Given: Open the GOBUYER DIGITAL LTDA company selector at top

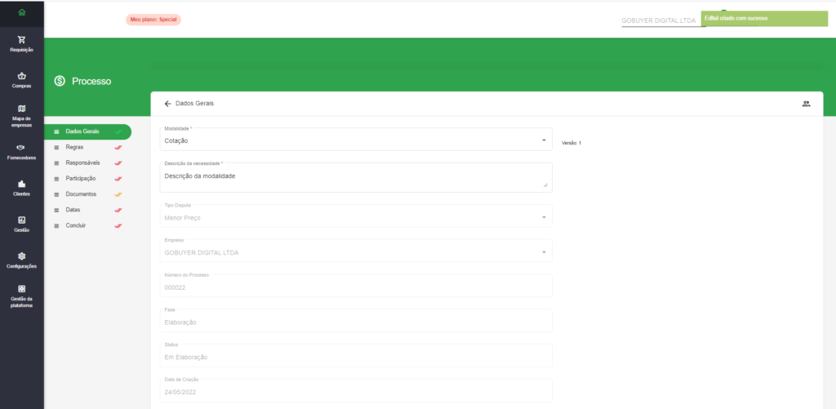Looking at the screenshot, I should pyautogui.click(x=663, y=20).
